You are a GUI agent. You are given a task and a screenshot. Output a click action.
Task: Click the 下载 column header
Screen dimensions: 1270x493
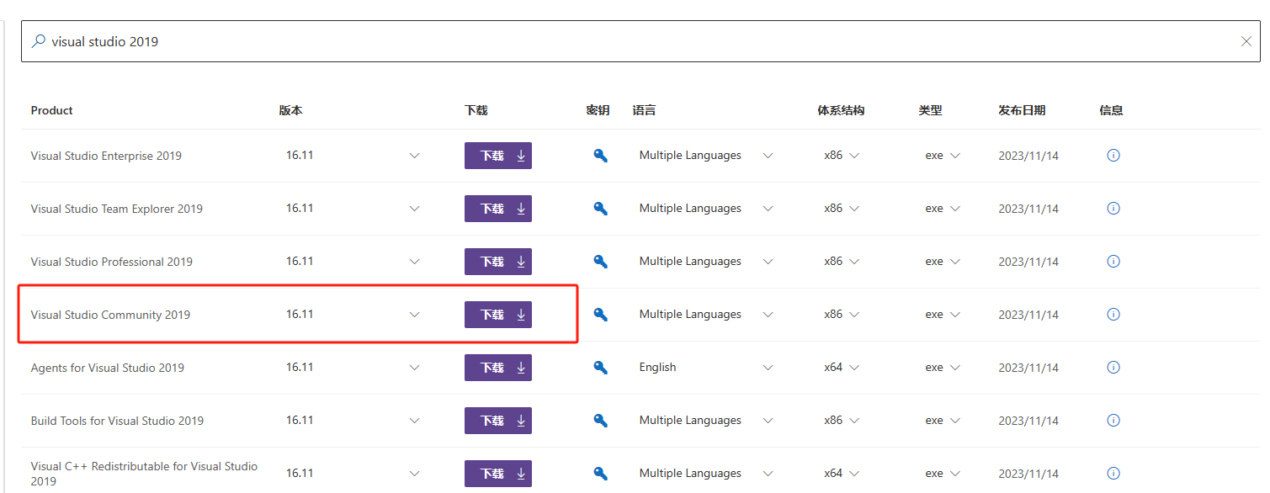click(x=476, y=110)
